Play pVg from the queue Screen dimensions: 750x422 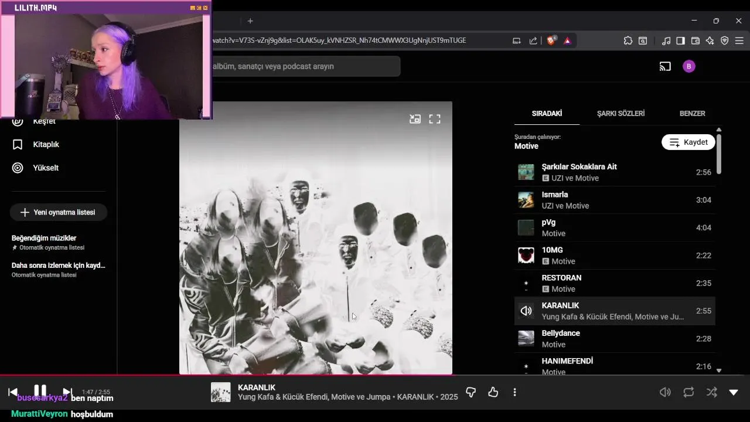(x=615, y=227)
